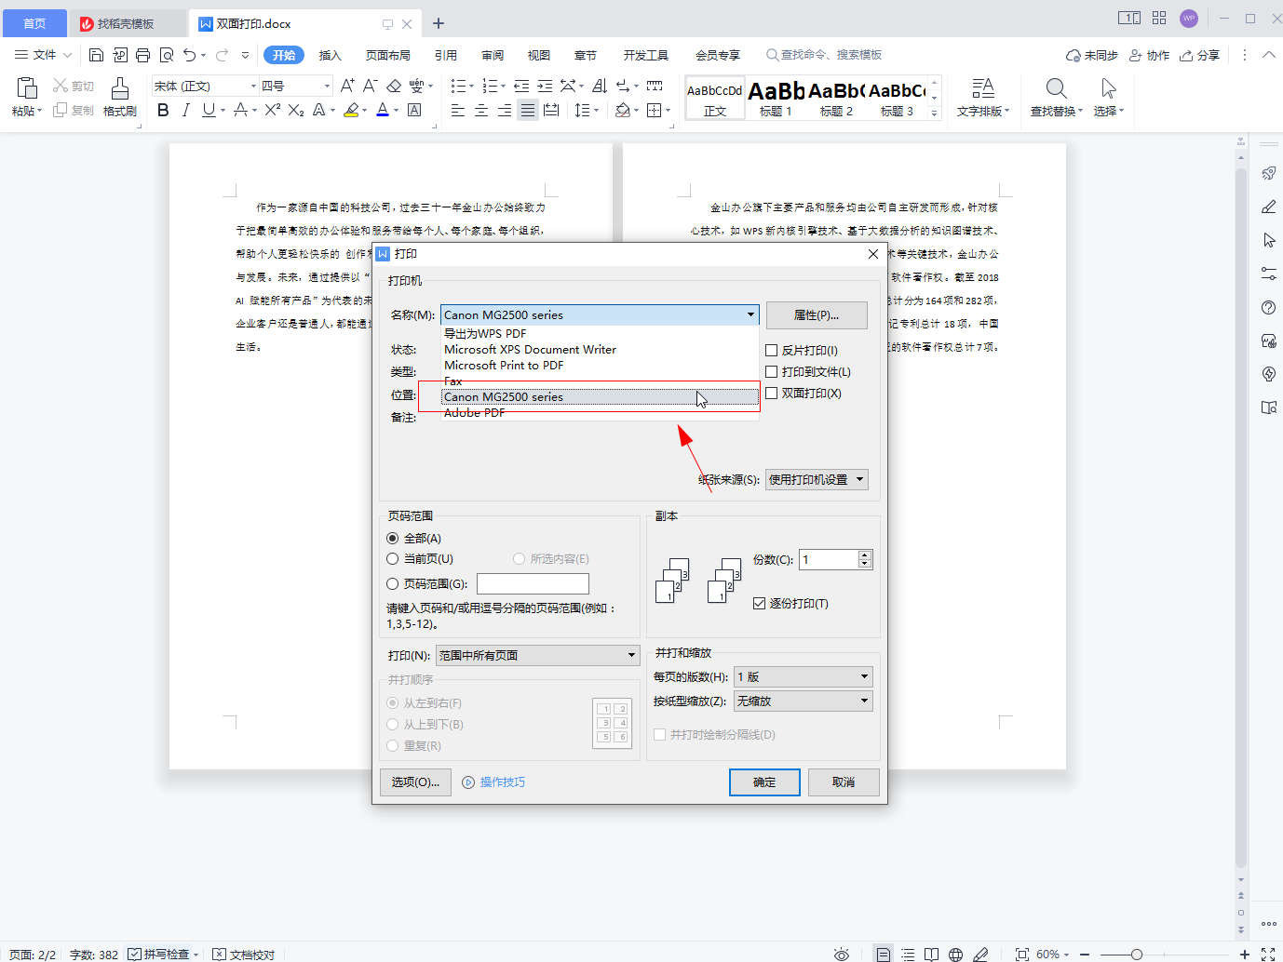Screen dimensions: 1283x962
Task: Open 按纸型缩放 dropdown
Action: click(x=803, y=701)
